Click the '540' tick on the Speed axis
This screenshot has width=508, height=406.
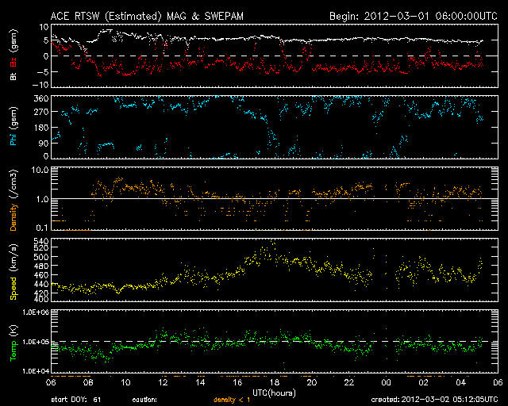[x=41, y=241]
